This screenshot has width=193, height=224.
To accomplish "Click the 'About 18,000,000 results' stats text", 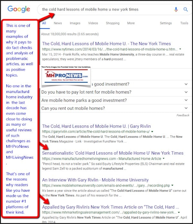I will coord(70,34).
